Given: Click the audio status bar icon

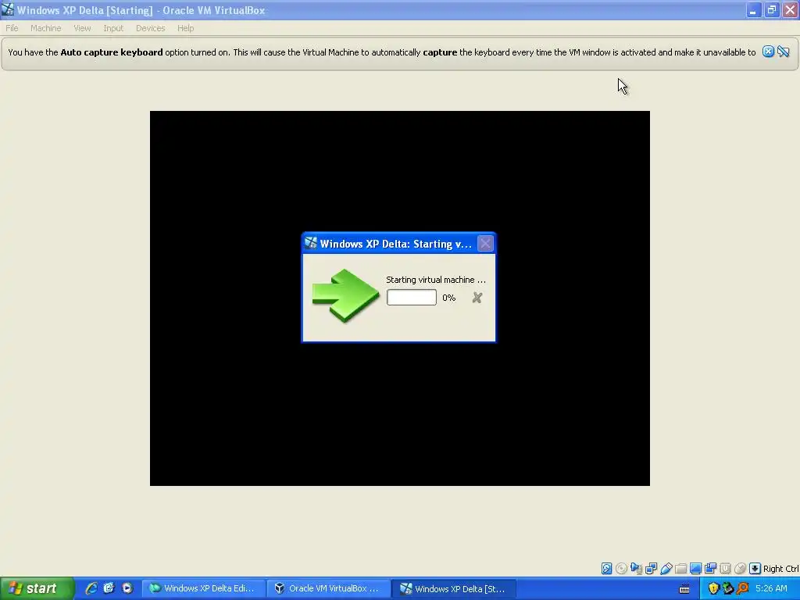Looking at the screenshot, I should (x=636, y=569).
